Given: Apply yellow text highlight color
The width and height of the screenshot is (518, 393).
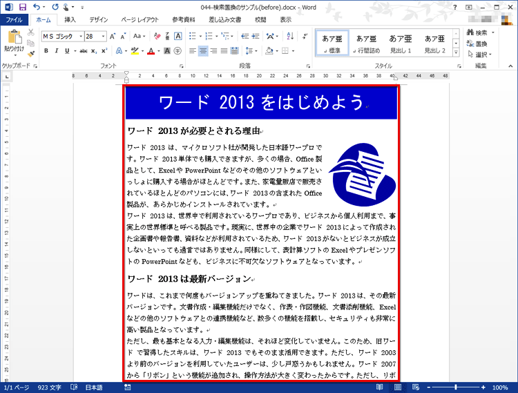Looking at the screenshot, I should point(135,51).
